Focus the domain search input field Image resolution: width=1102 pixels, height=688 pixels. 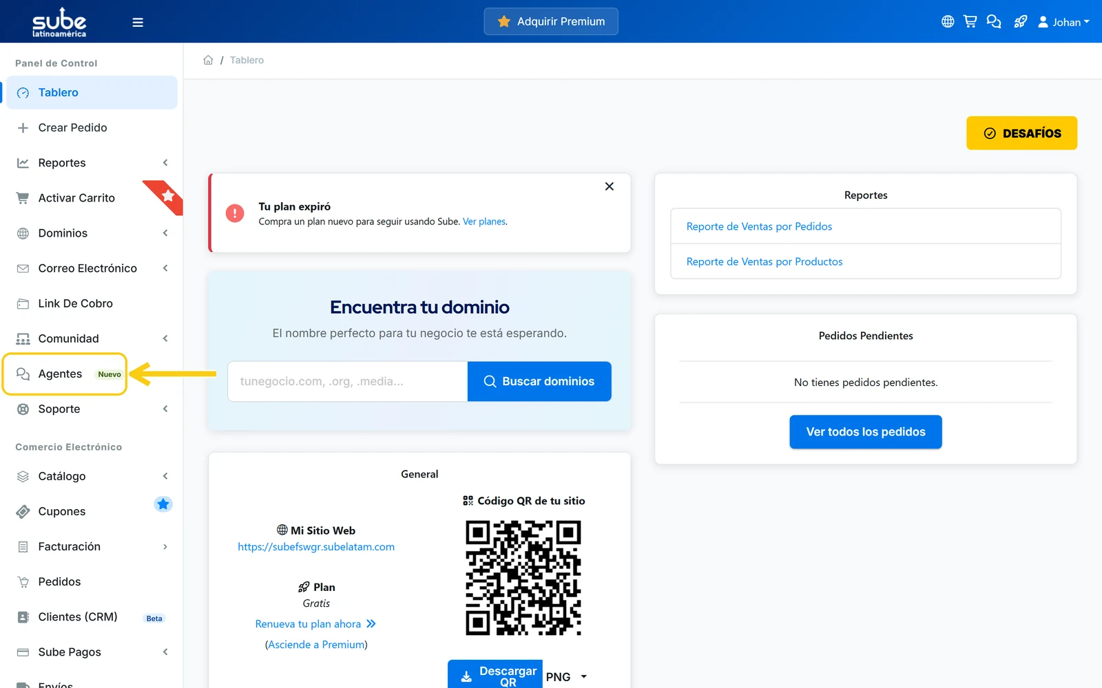tap(348, 381)
